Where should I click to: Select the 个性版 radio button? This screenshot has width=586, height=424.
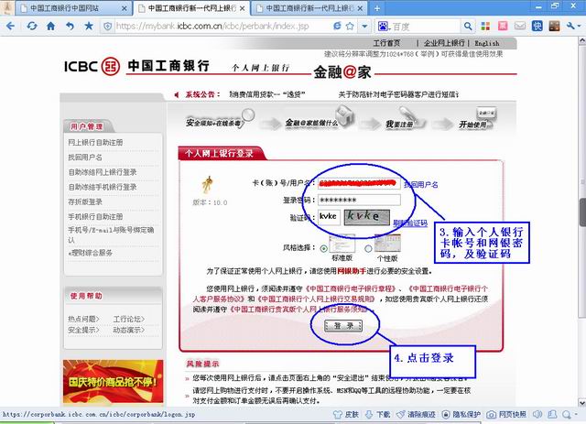pos(368,247)
